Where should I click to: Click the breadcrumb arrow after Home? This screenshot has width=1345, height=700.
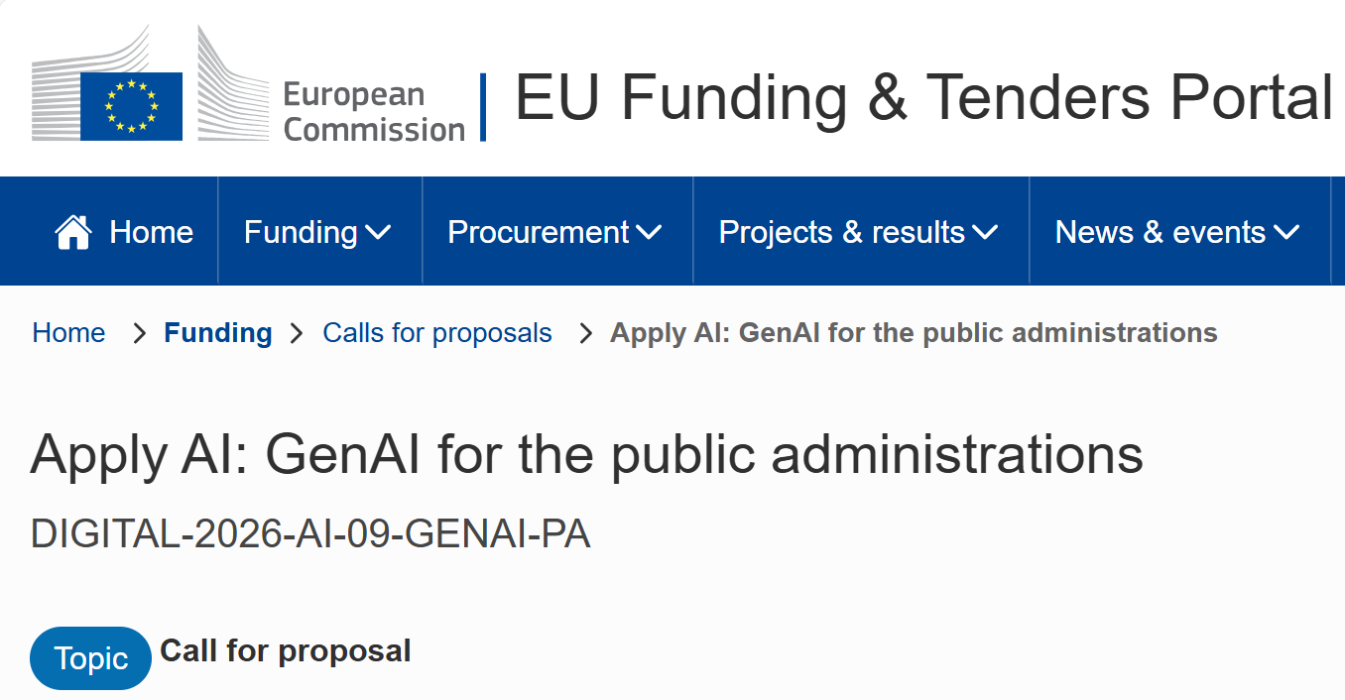139,333
